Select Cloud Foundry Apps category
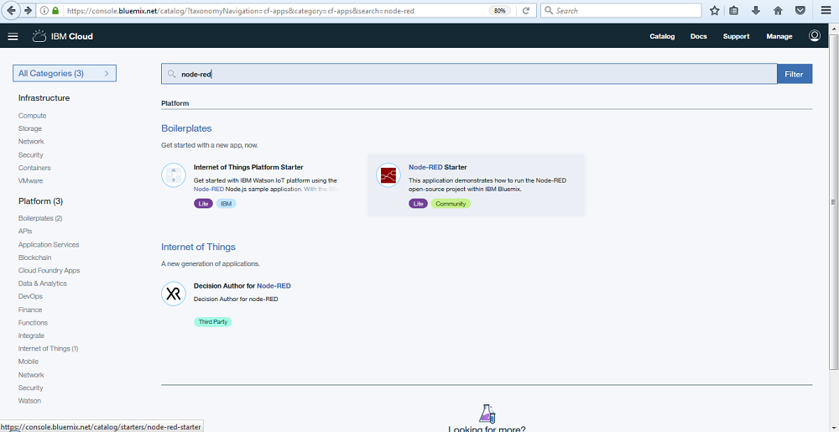Screen dimensions: 839x432 click(x=49, y=271)
